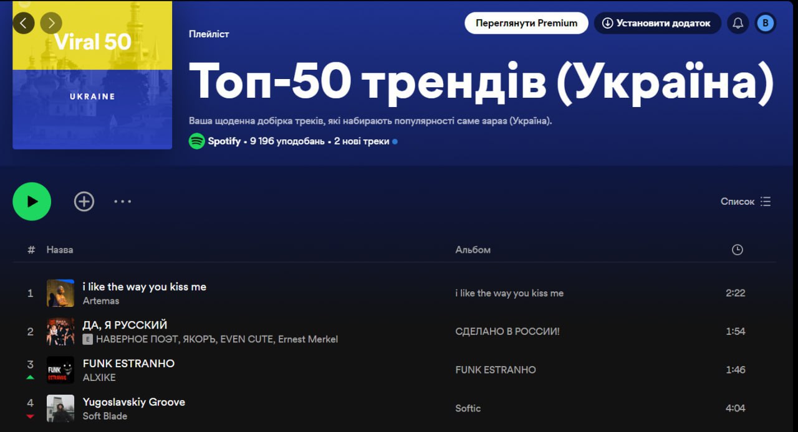
Task: Click the Установити додаток button
Action: (x=657, y=23)
